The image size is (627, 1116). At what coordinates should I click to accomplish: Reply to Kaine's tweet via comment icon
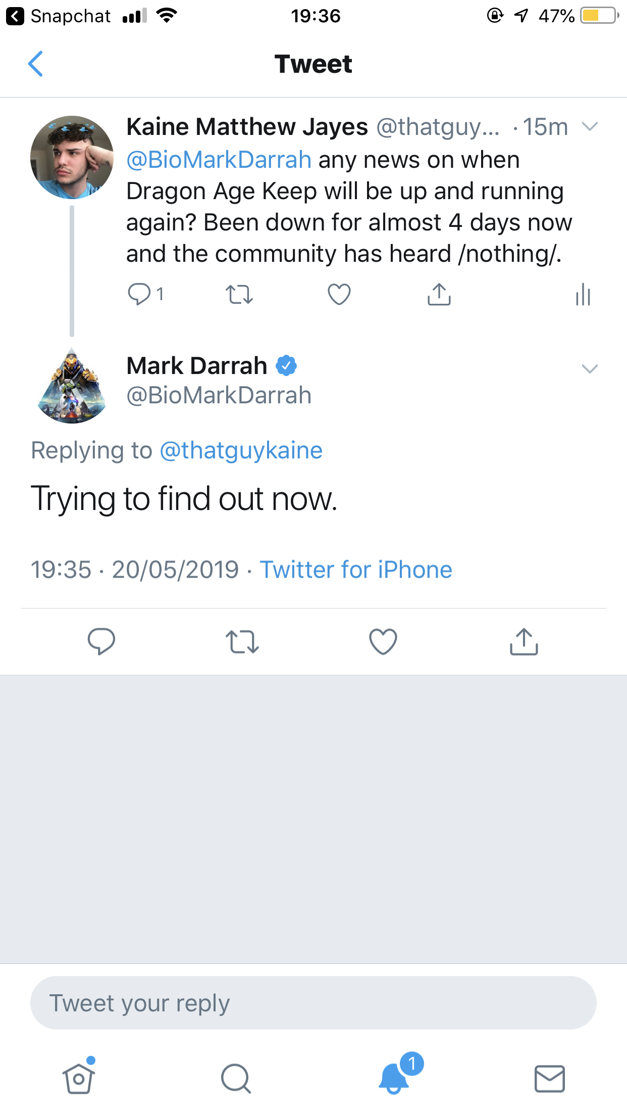click(x=139, y=294)
